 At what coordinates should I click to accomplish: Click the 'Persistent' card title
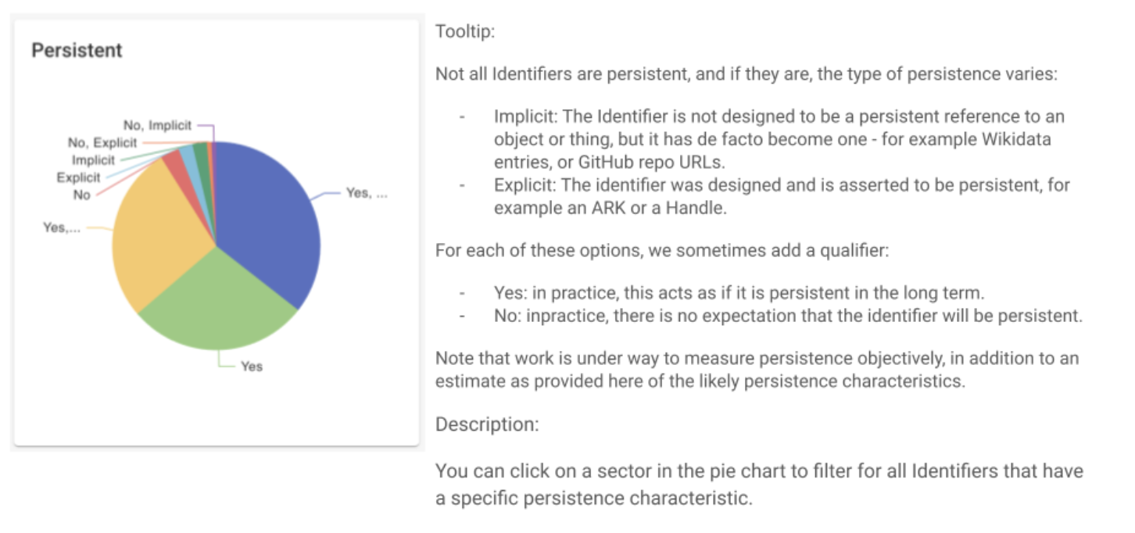click(77, 51)
